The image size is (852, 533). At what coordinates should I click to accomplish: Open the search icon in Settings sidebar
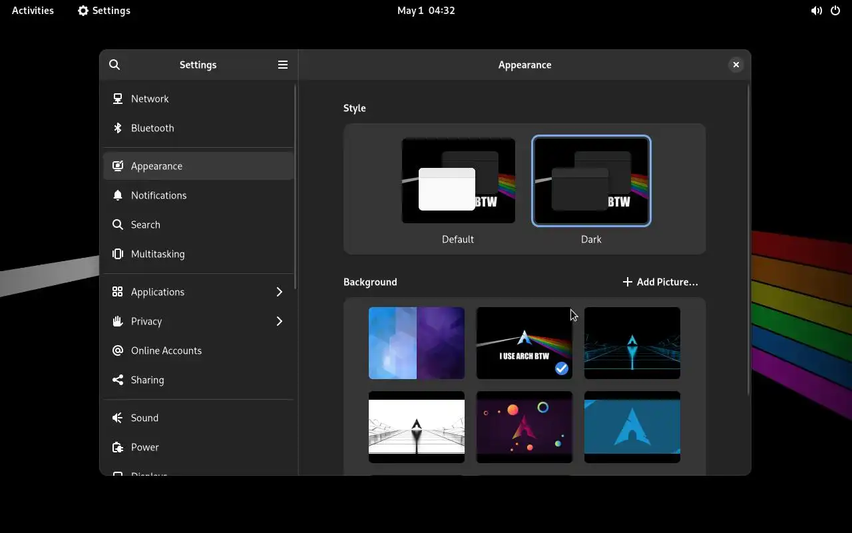114,65
